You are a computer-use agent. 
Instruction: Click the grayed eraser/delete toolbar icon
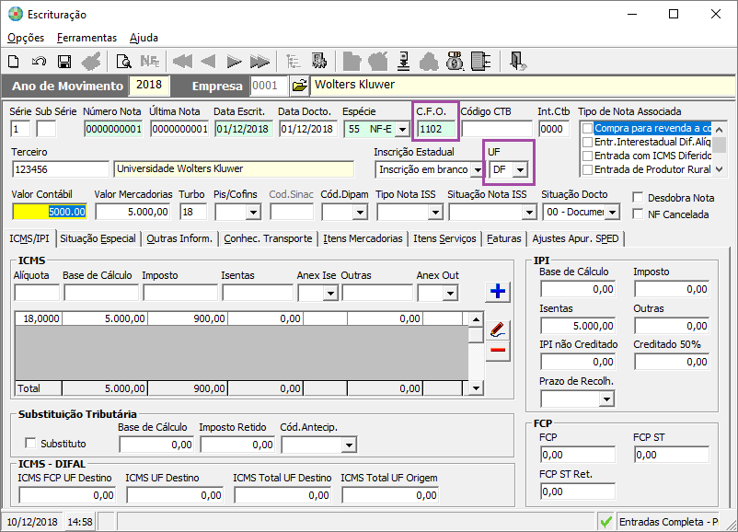(91, 61)
